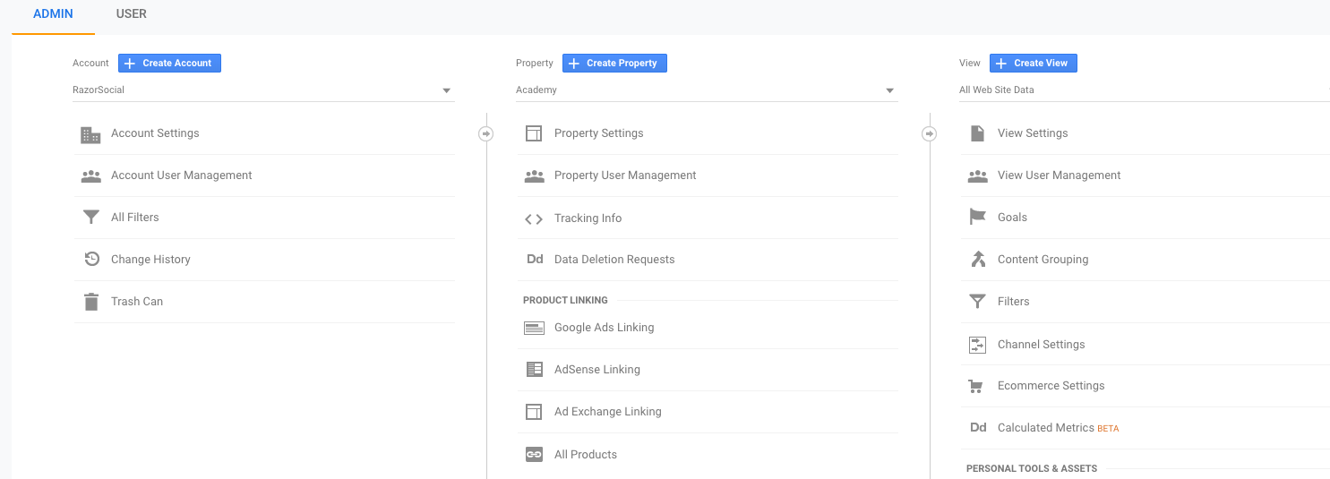
Task: Switch to the USER tab
Action: (132, 14)
